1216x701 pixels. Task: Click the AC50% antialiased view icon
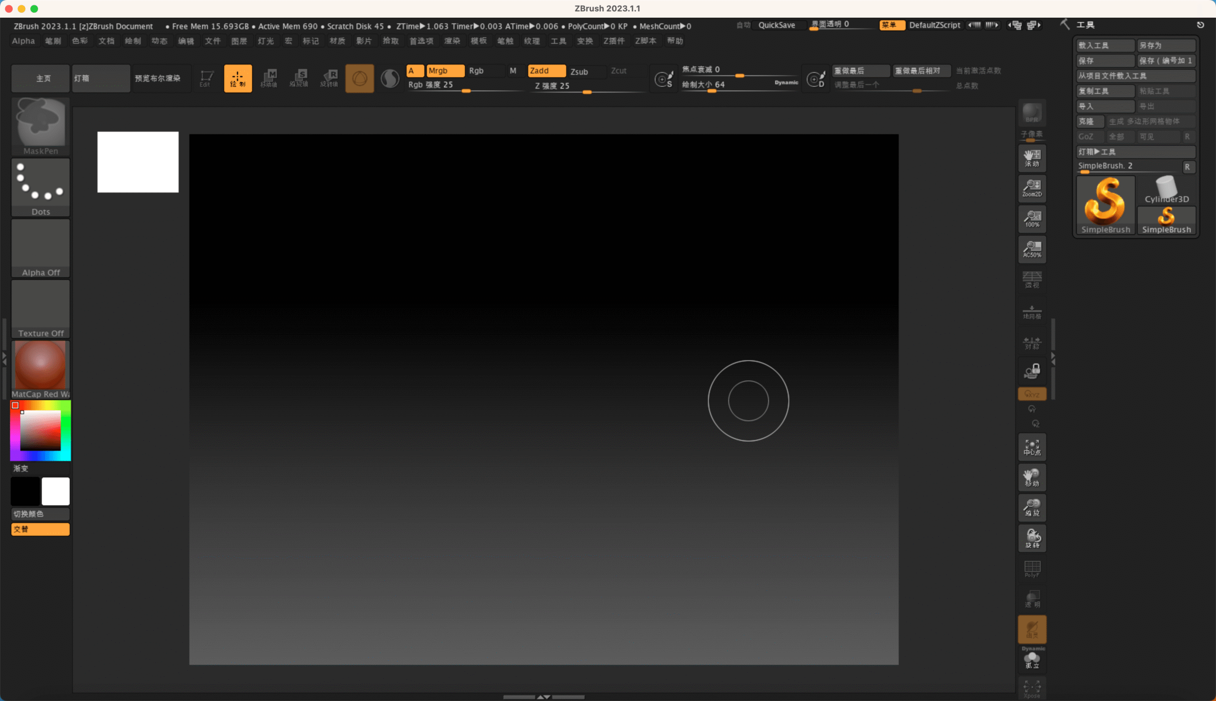pos(1031,249)
